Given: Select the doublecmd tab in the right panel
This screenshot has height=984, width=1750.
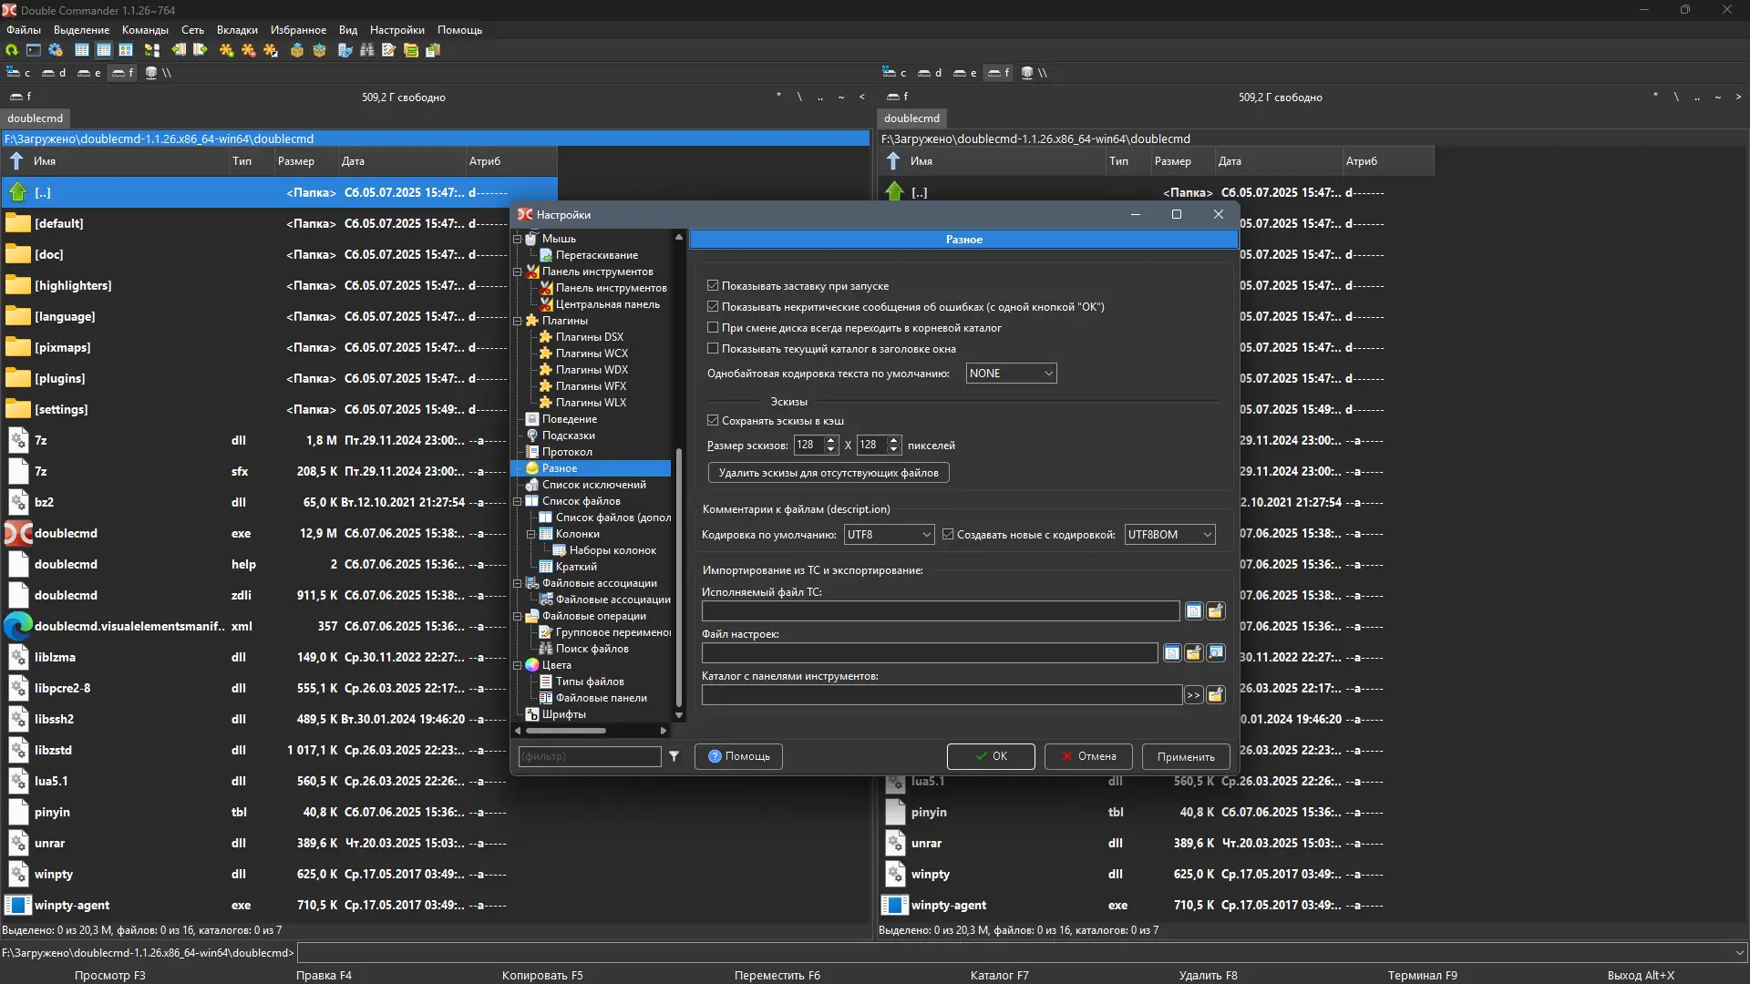Looking at the screenshot, I should tap(911, 118).
